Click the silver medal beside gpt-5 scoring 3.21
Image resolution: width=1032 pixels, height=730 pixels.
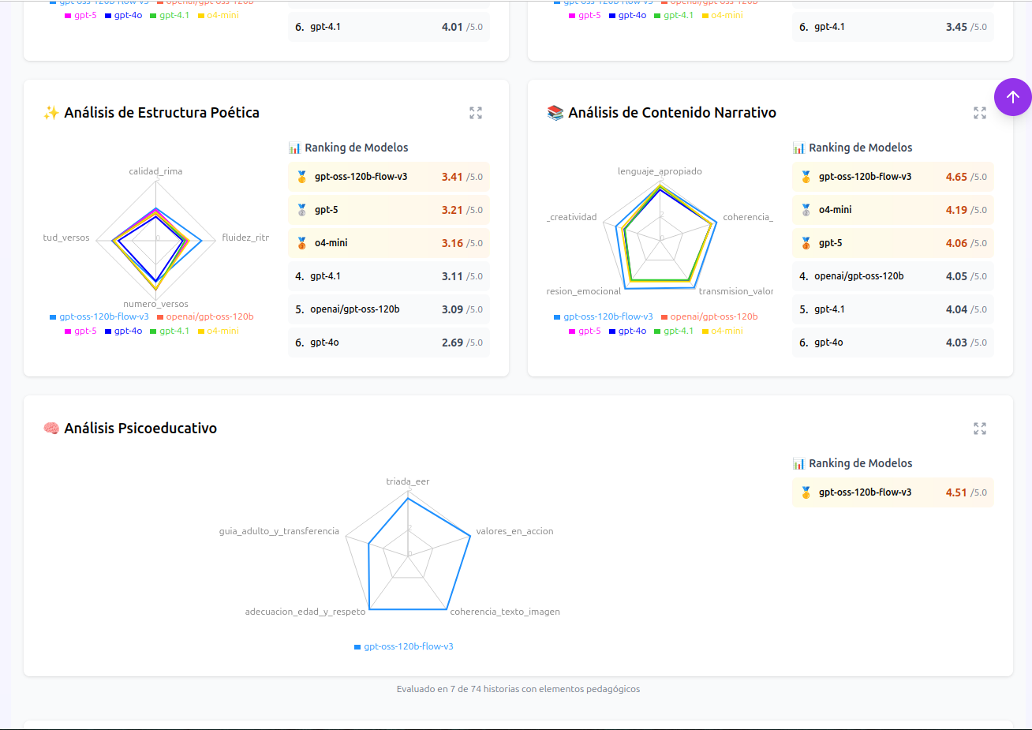click(x=301, y=210)
